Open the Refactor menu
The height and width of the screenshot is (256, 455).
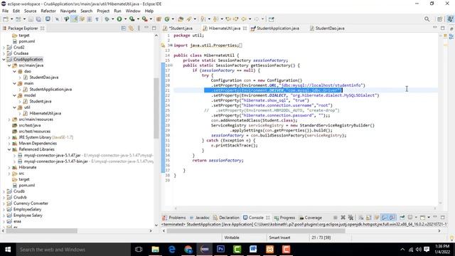pos(48,11)
